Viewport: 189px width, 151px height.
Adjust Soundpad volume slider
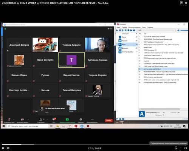click(x=184, y=30)
